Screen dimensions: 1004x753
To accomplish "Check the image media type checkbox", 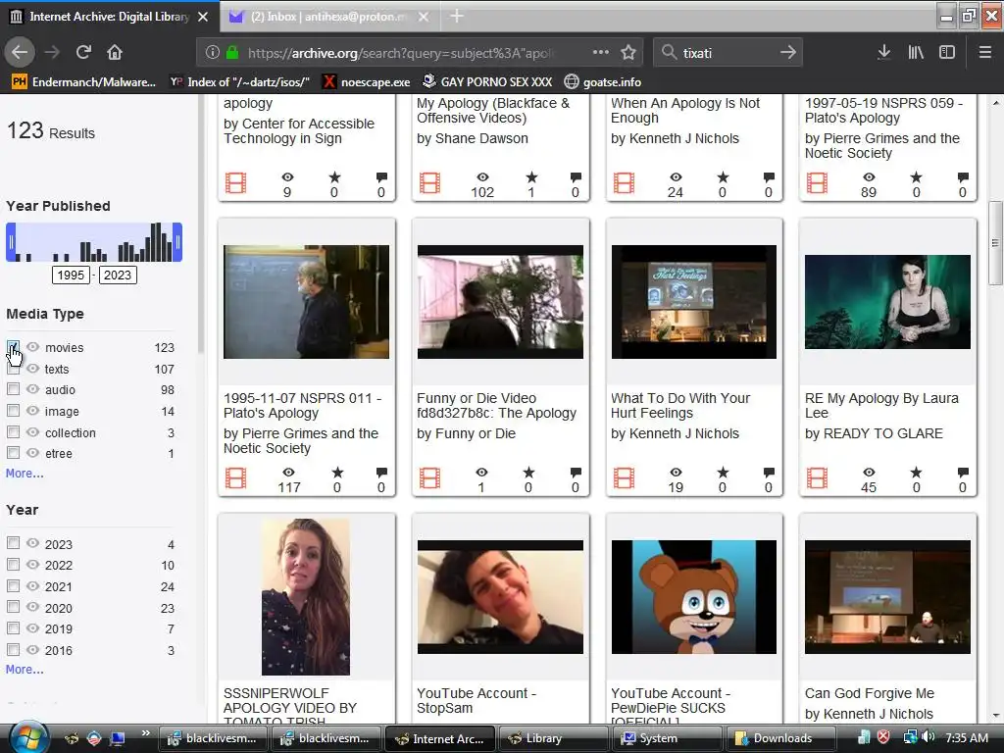I will (x=13, y=411).
